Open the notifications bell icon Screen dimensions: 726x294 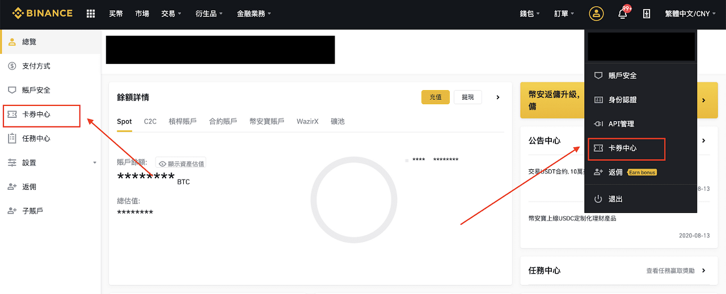[622, 14]
